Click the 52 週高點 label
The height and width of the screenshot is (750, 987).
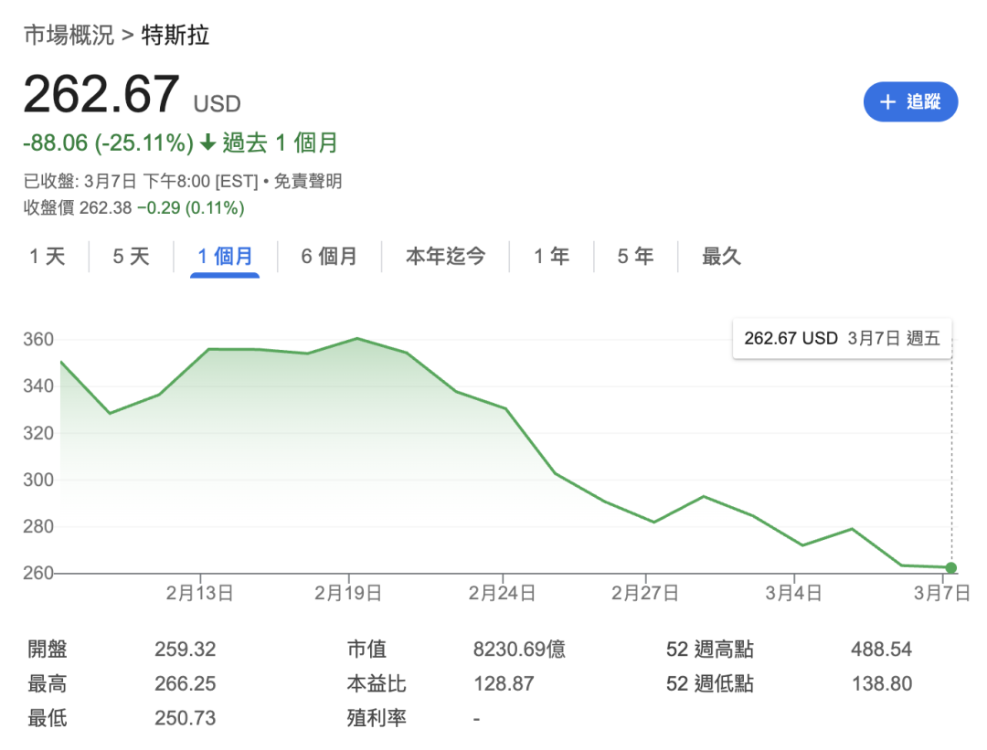(710, 649)
